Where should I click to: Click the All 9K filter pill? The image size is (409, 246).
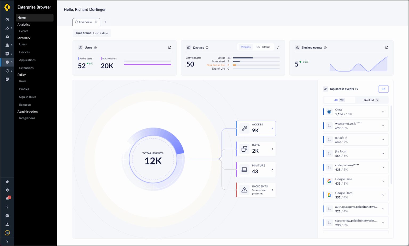tap(339, 100)
